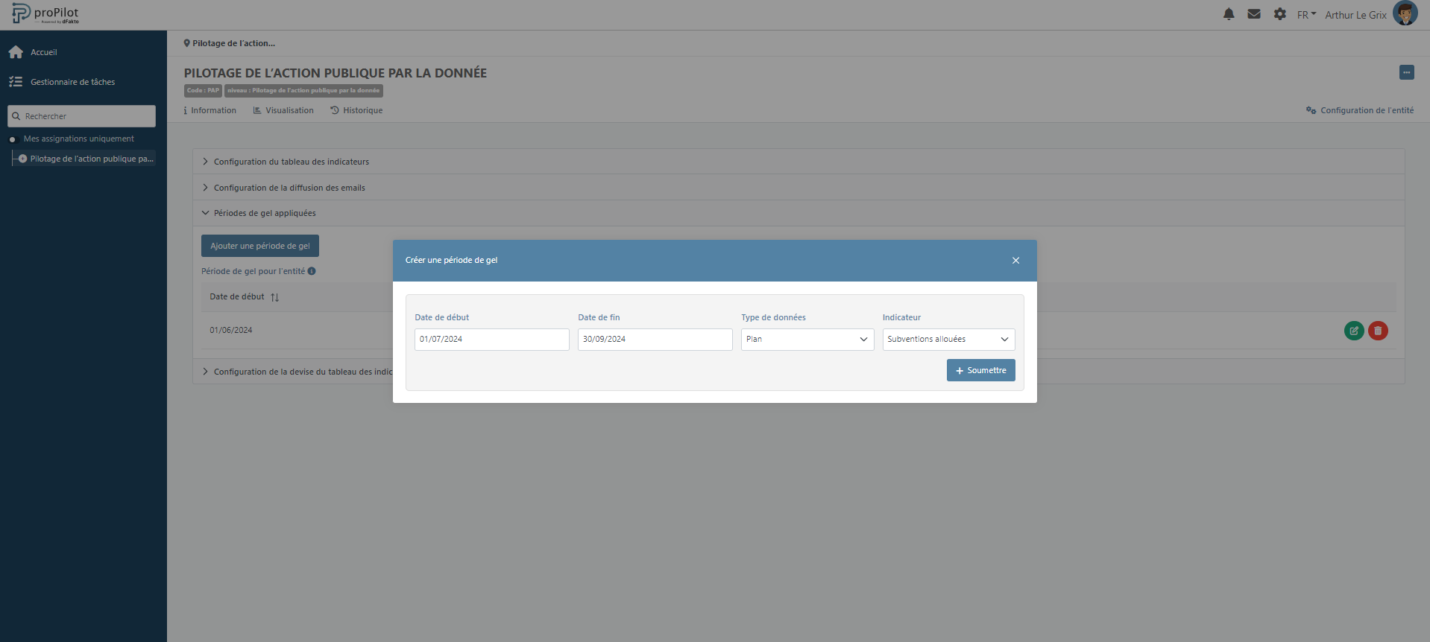Close the Créer une période de gel dialog
Image resolution: width=1430 pixels, height=642 pixels.
(x=1015, y=261)
